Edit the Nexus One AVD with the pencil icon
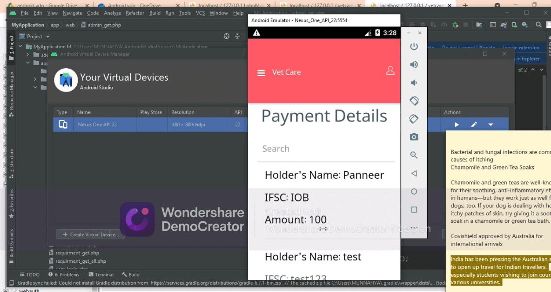This screenshot has width=551, height=292. pyautogui.click(x=474, y=125)
